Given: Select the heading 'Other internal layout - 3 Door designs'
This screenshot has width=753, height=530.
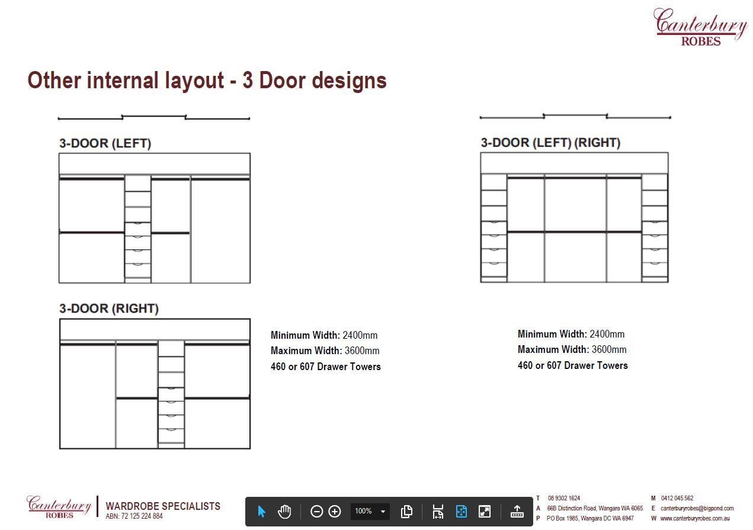Looking at the screenshot, I should (x=207, y=80).
